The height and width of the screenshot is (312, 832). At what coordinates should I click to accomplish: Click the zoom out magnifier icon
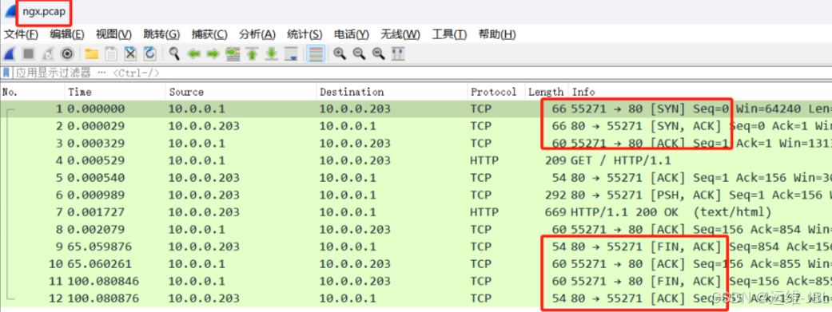click(x=359, y=53)
